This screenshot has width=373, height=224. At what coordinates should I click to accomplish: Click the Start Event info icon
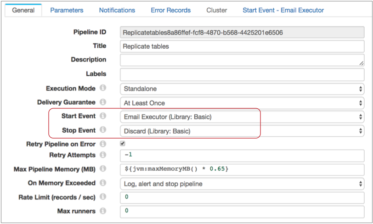(103, 116)
